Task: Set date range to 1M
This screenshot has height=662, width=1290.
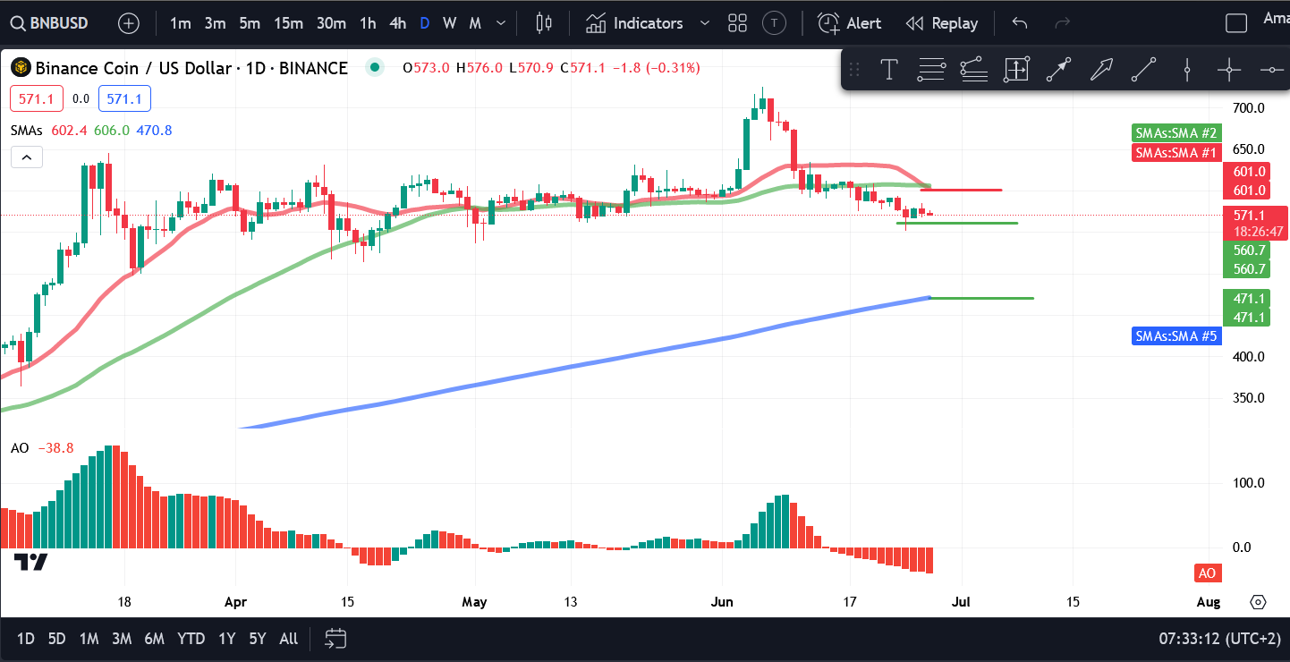Action: pos(89,639)
